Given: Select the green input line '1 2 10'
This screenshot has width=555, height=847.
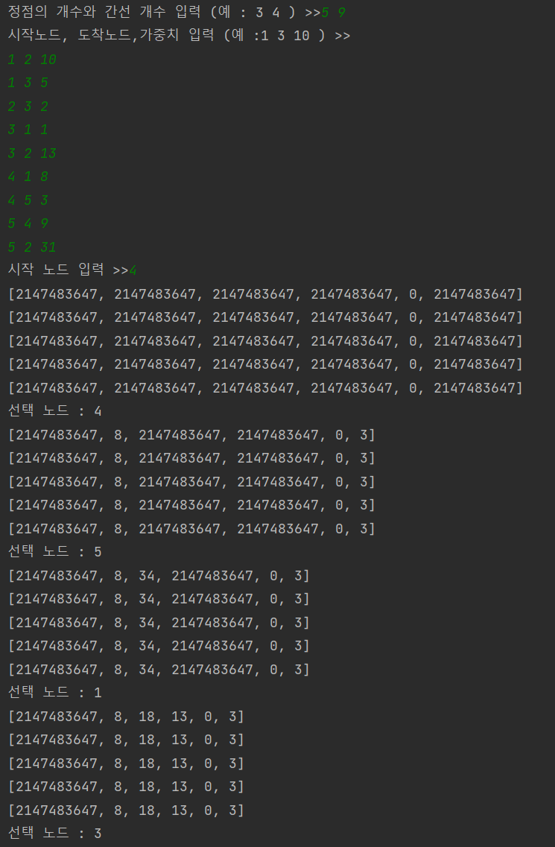Looking at the screenshot, I should [33, 60].
